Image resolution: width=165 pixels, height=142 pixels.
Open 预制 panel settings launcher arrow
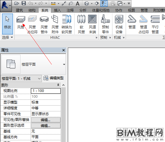110,38
